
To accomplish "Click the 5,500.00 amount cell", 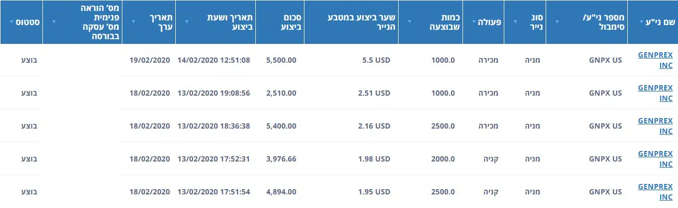I will [281, 60].
